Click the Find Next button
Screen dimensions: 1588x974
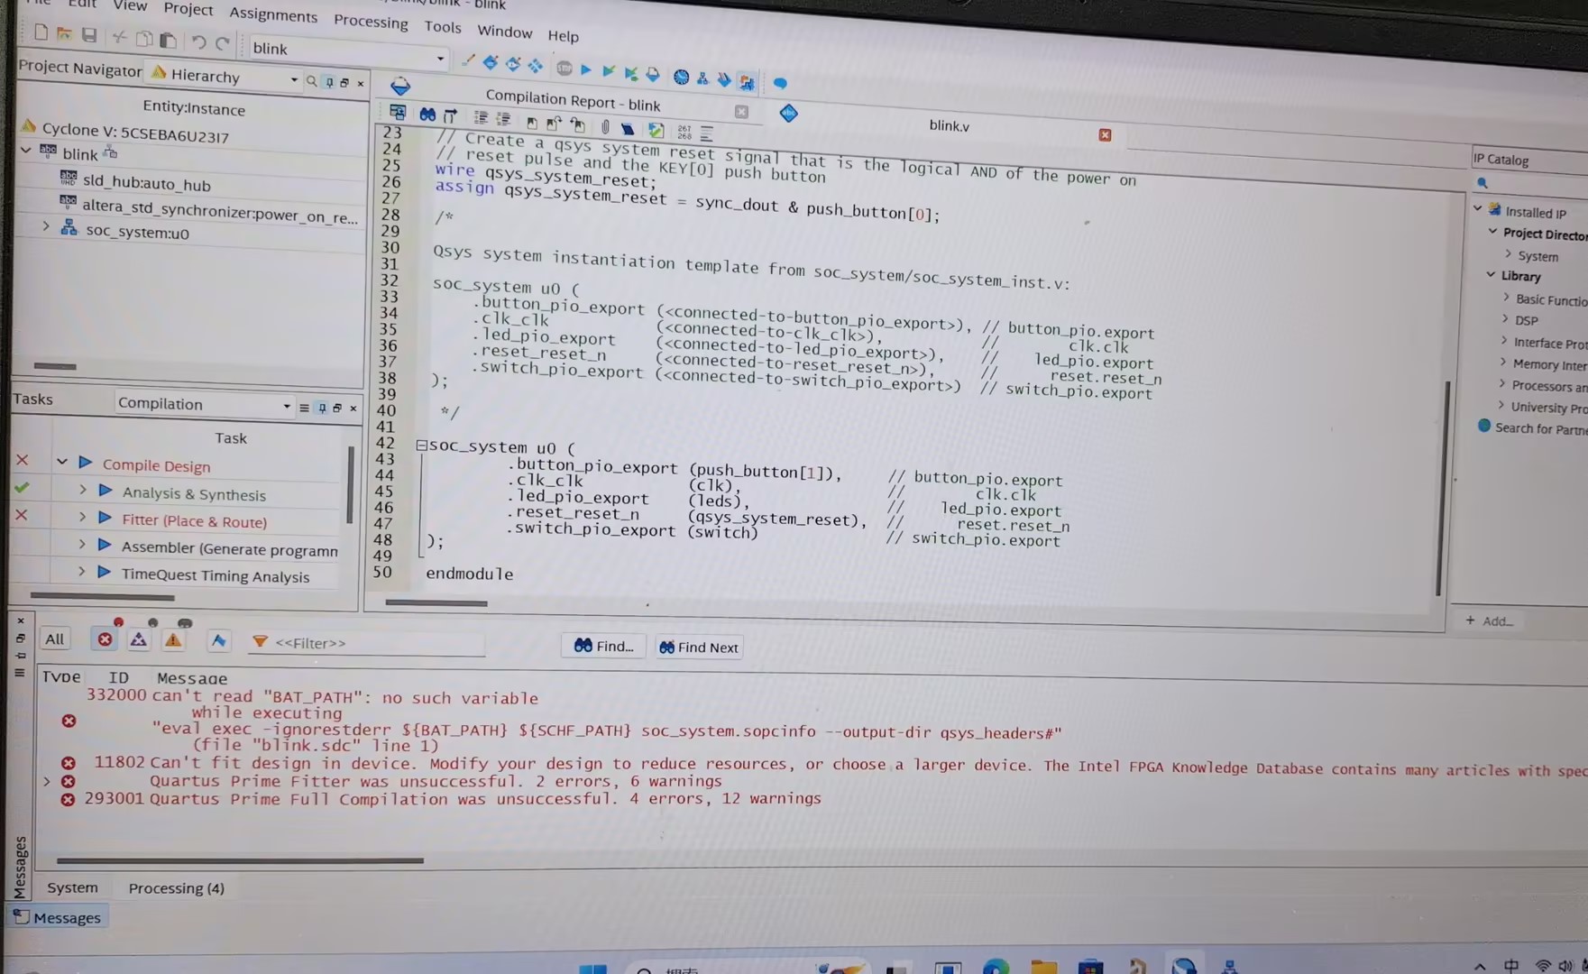pos(698,648)
